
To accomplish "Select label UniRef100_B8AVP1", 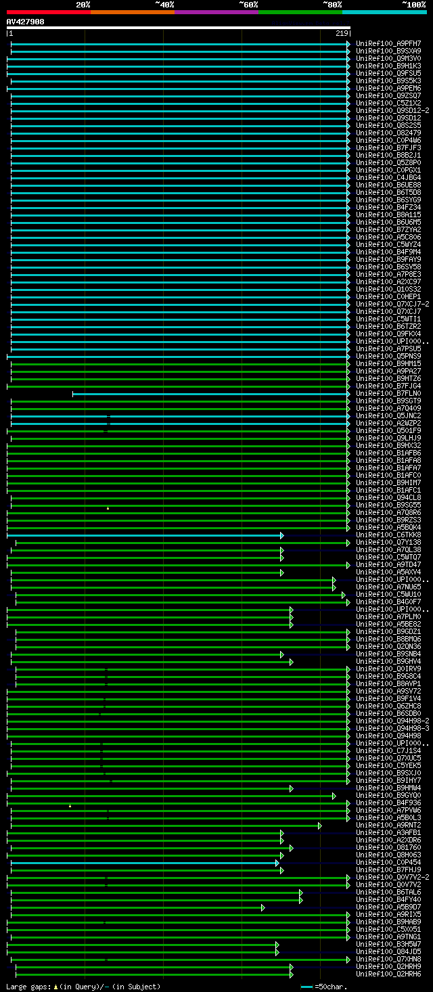I will (388, 683).
